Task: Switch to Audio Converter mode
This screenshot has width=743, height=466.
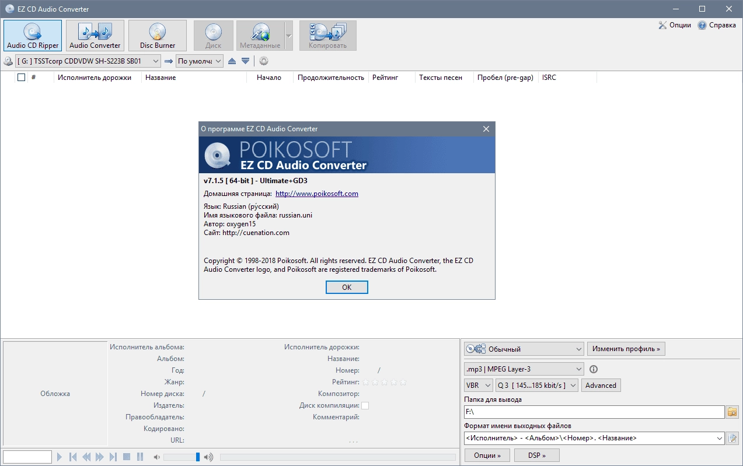Action: click(x=95, y=35)
